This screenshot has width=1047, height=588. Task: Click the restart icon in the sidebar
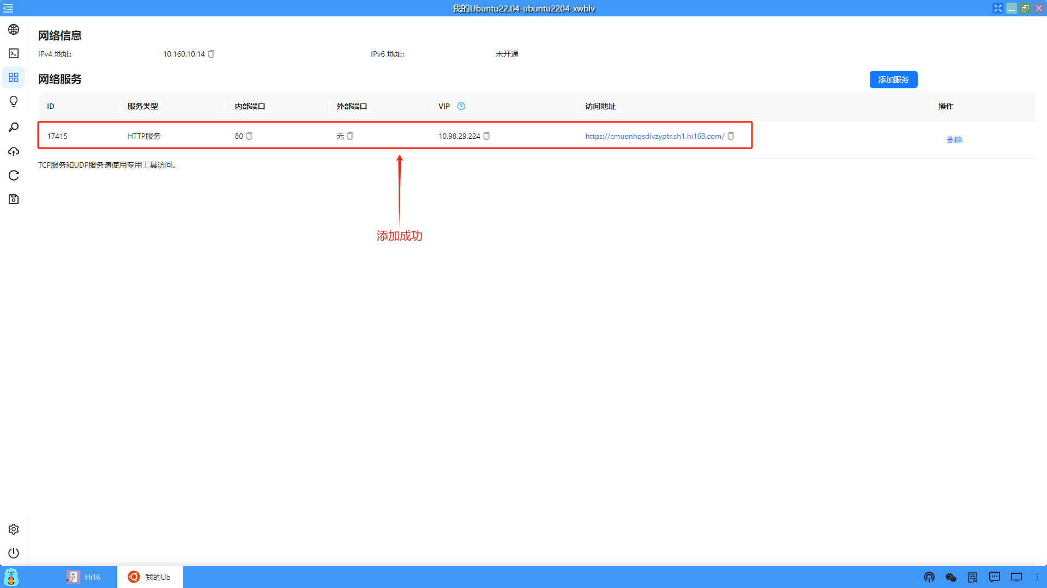(x=13, y=175)
